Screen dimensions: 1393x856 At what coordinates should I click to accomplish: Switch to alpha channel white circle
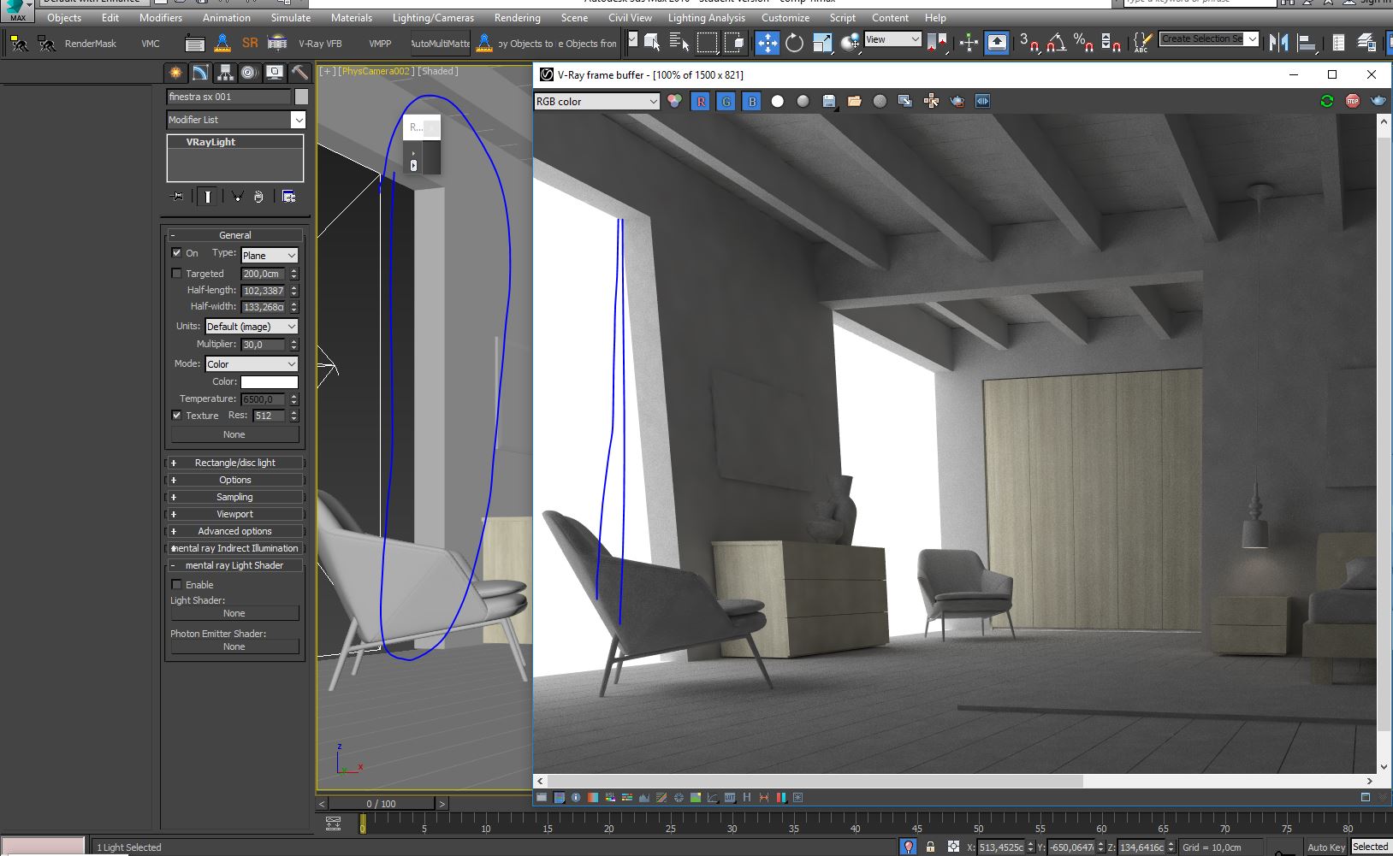tap(777, 101)
